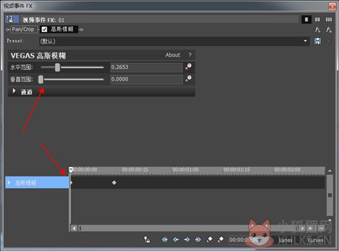
Task: Select the first keyframe at timeline start
Action: click(71, 182)
